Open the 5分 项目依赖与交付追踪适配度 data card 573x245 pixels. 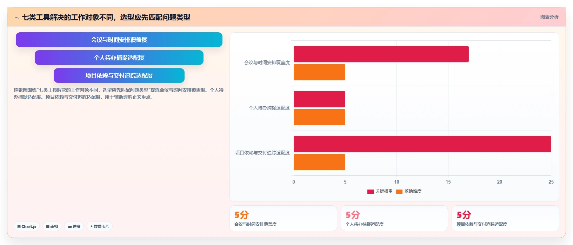(505, 218)
